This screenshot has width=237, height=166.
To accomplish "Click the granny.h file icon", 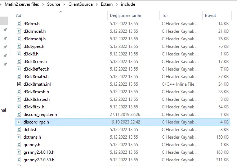I will (19, 144).
